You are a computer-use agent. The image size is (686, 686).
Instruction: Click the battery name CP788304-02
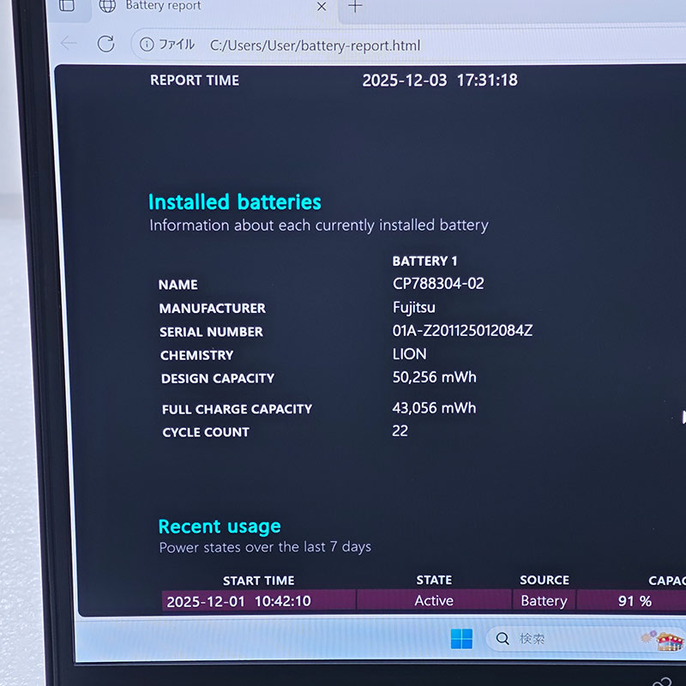pos(438,284)
